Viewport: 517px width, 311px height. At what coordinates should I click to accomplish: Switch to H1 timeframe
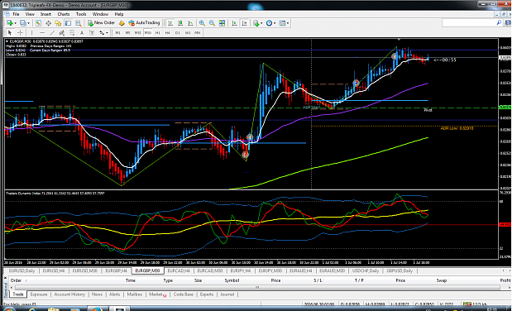158,32
